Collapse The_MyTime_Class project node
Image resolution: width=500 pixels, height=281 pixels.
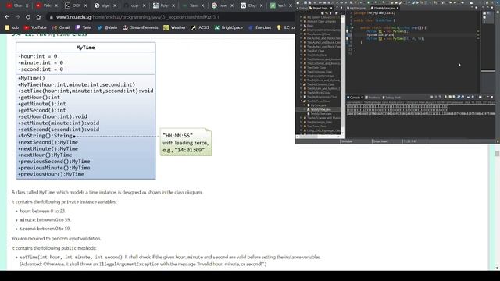click(301, 101)
